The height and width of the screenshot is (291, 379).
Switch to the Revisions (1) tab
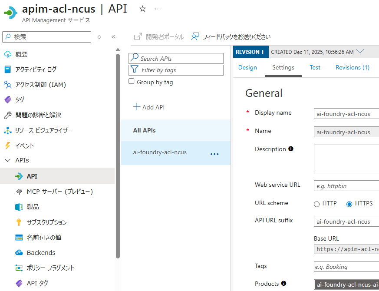(x=352, y=67)
